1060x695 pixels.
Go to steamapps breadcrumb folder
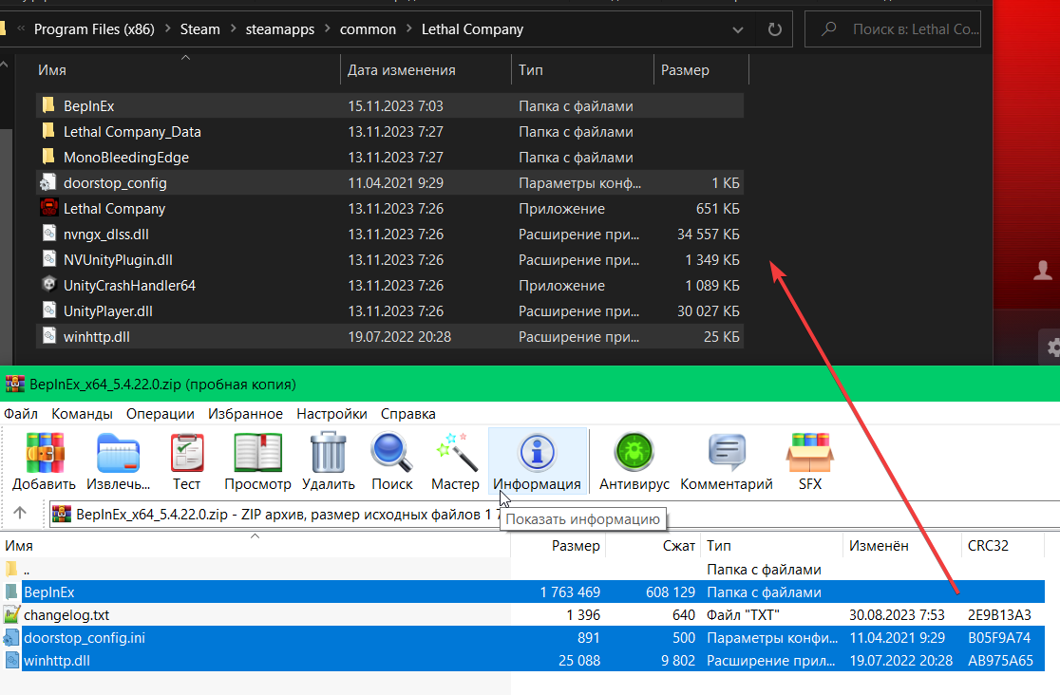[x=280, y=29]
